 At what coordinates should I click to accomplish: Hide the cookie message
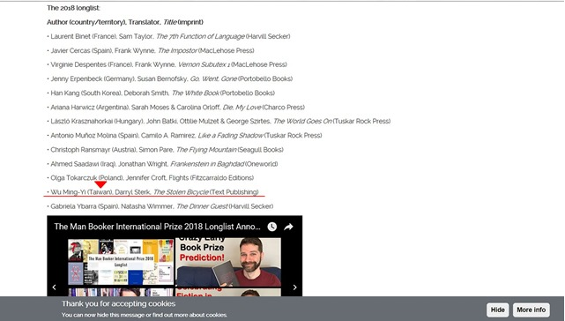click(498, 310)
